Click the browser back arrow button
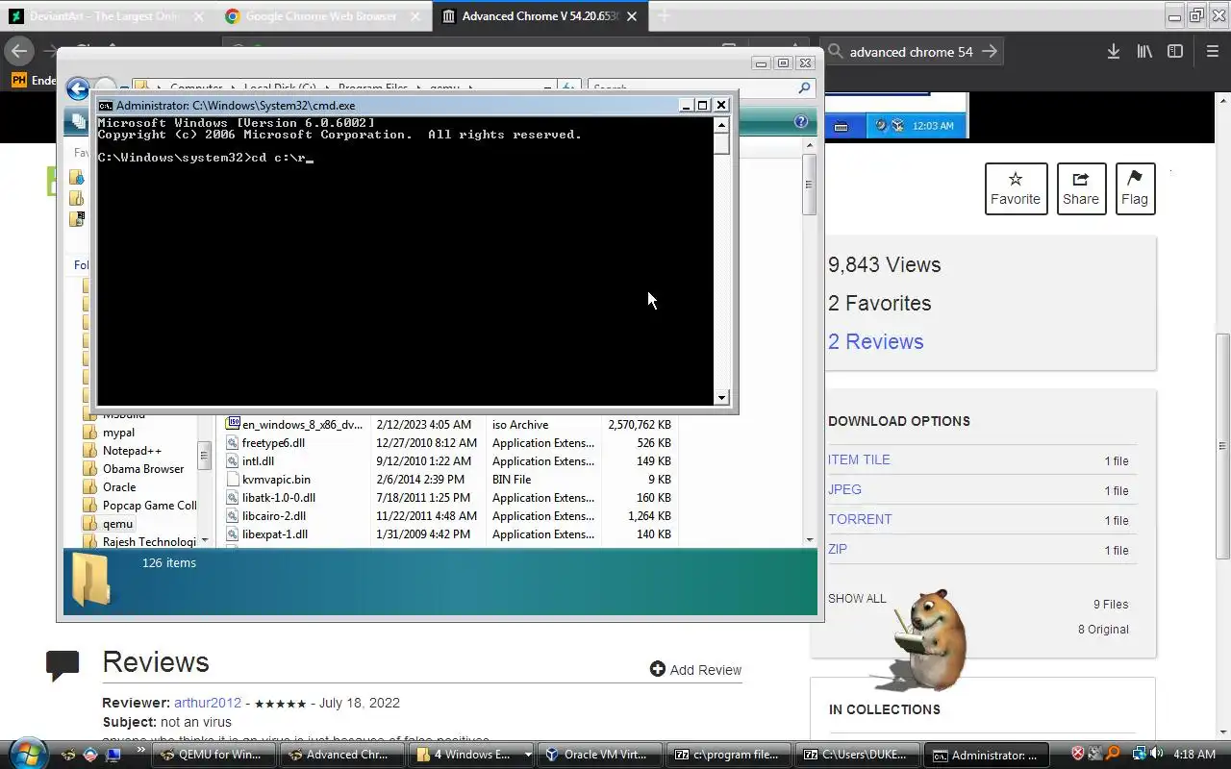This screenshot has width=1231, height=769. (19, 51)
